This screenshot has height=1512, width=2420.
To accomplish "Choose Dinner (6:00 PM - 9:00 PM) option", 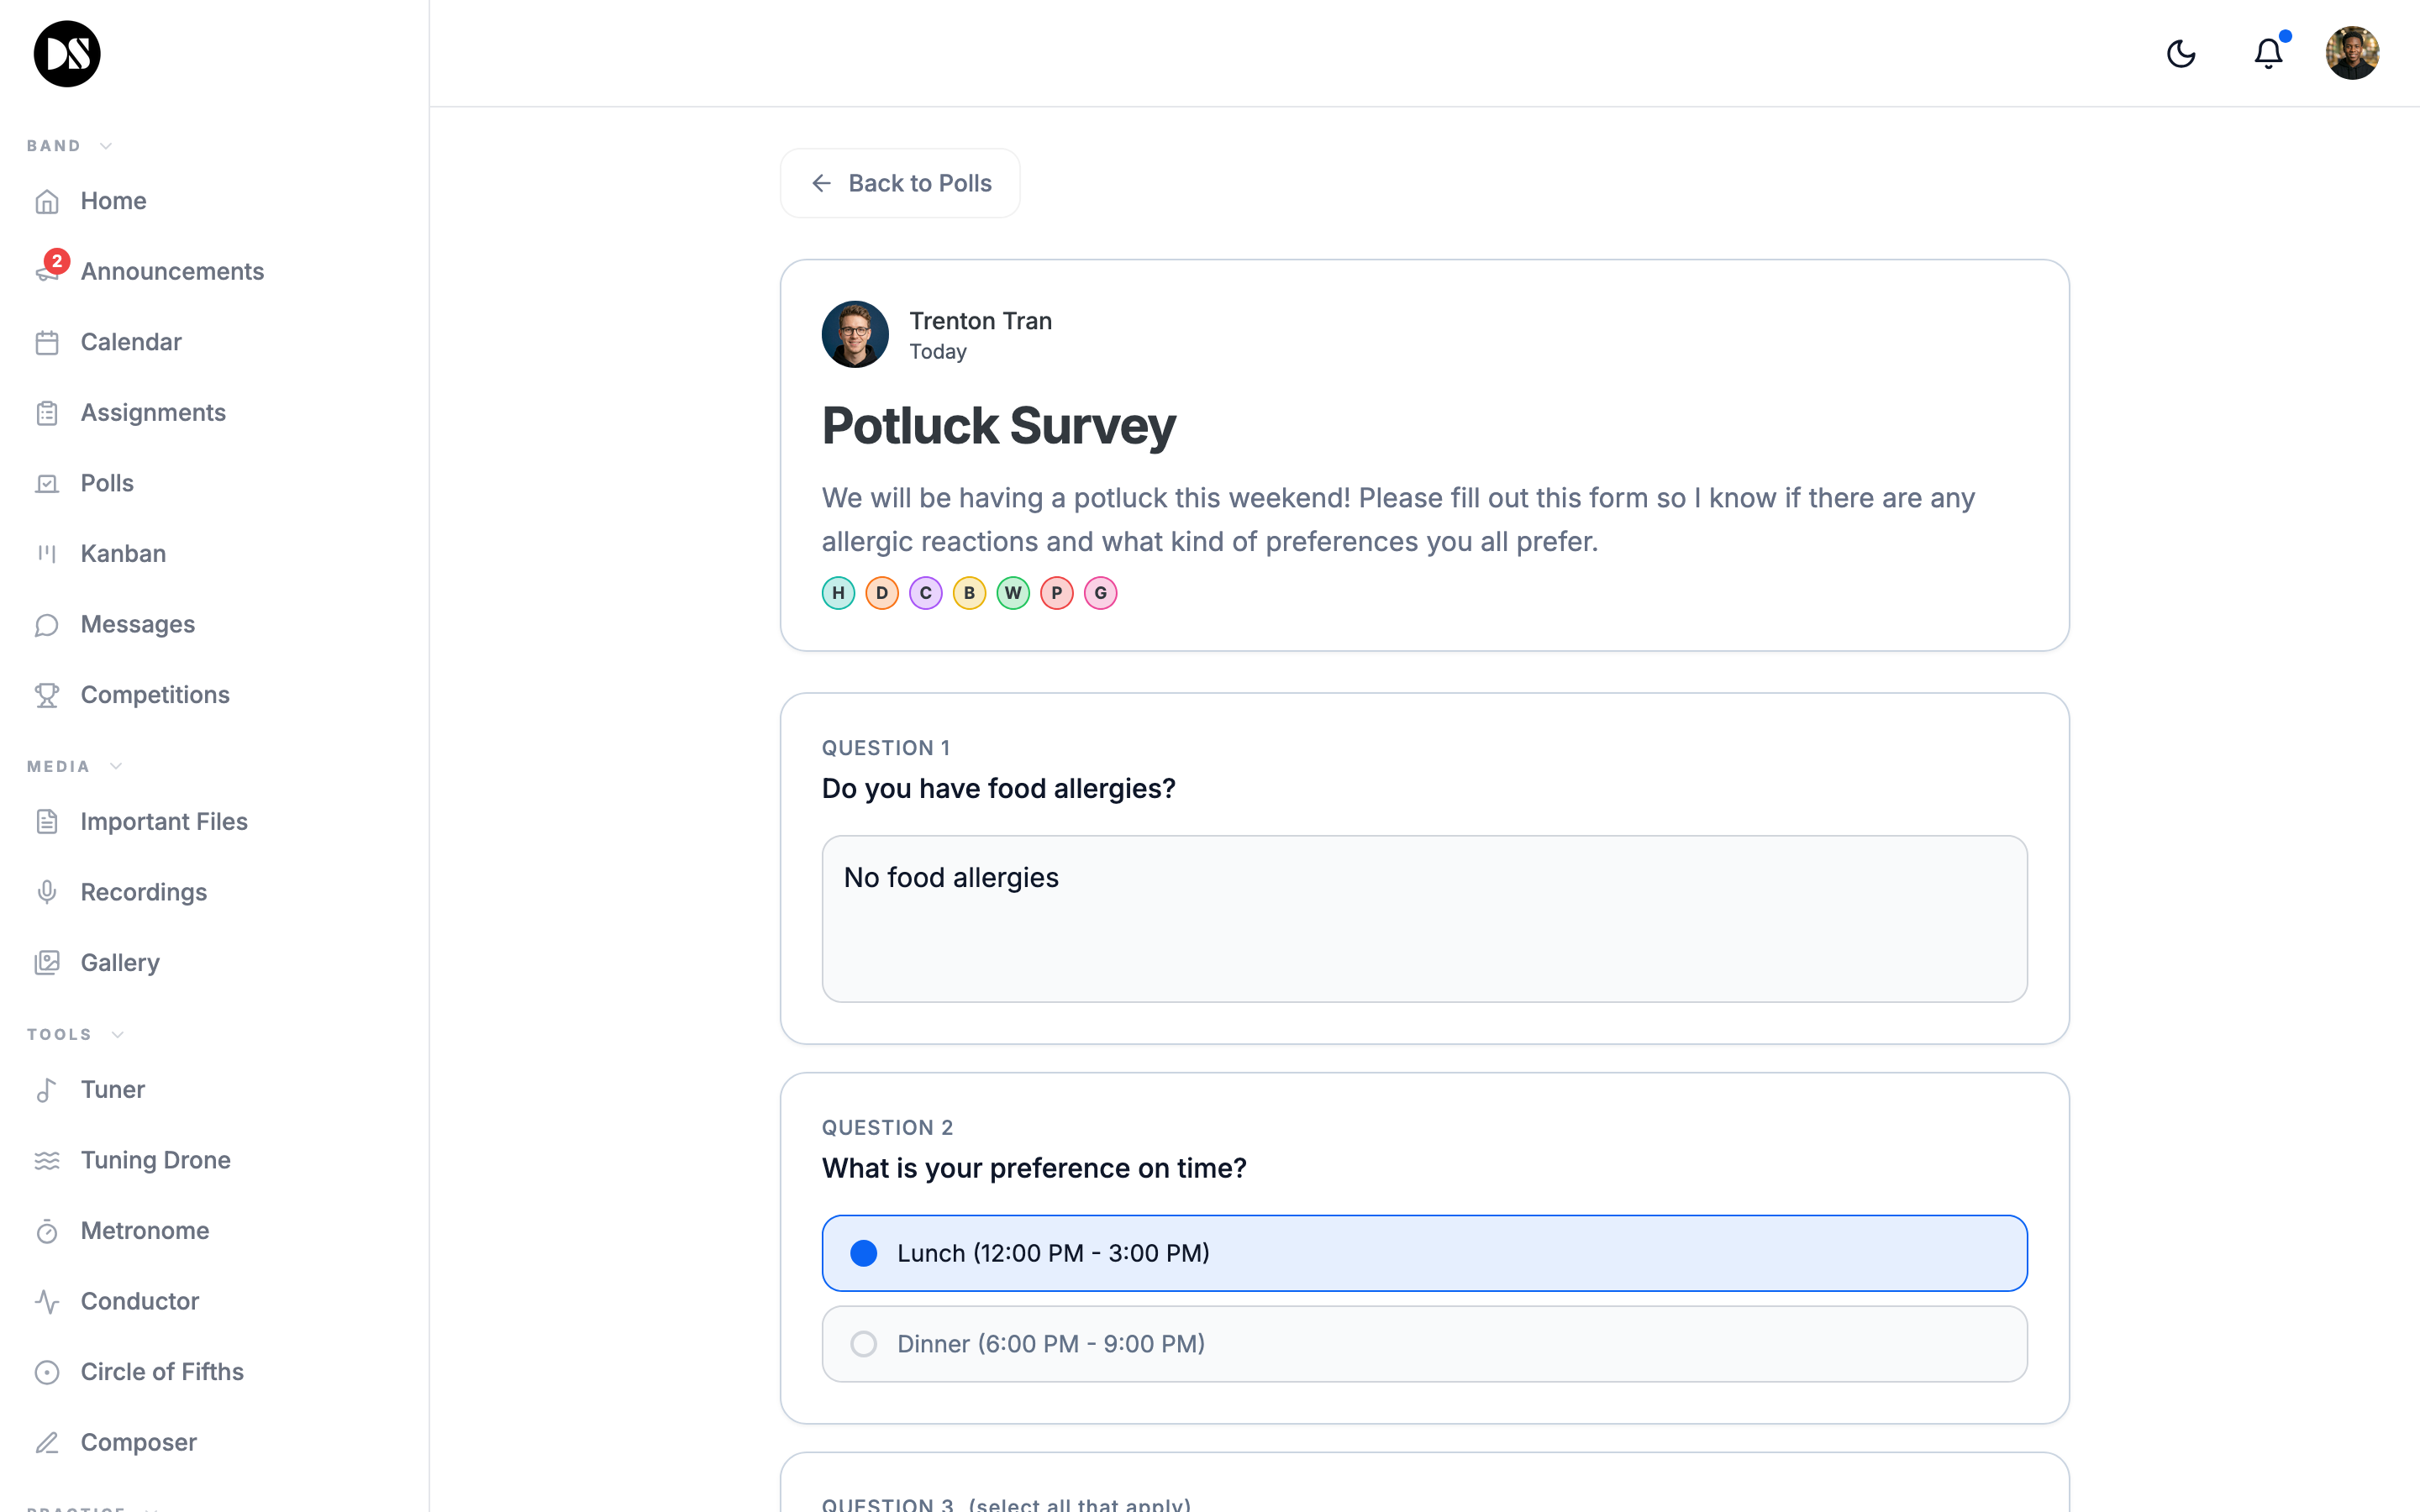I will (1424, 1343).
